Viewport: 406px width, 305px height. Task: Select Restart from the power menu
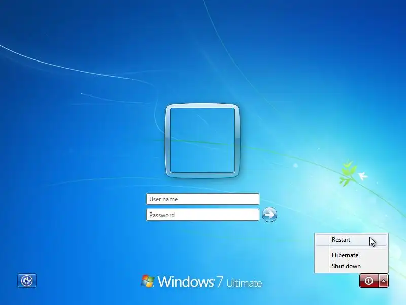pyautogui.click(x=351, y=240)
